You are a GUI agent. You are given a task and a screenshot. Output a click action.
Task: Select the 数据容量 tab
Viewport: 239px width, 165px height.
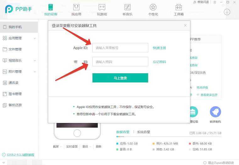point(123,132)
